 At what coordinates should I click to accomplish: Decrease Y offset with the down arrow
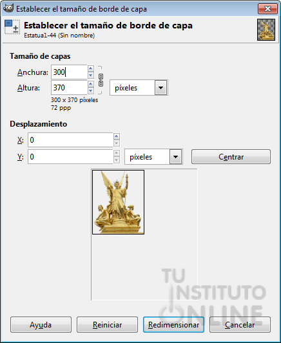point(117,160)
